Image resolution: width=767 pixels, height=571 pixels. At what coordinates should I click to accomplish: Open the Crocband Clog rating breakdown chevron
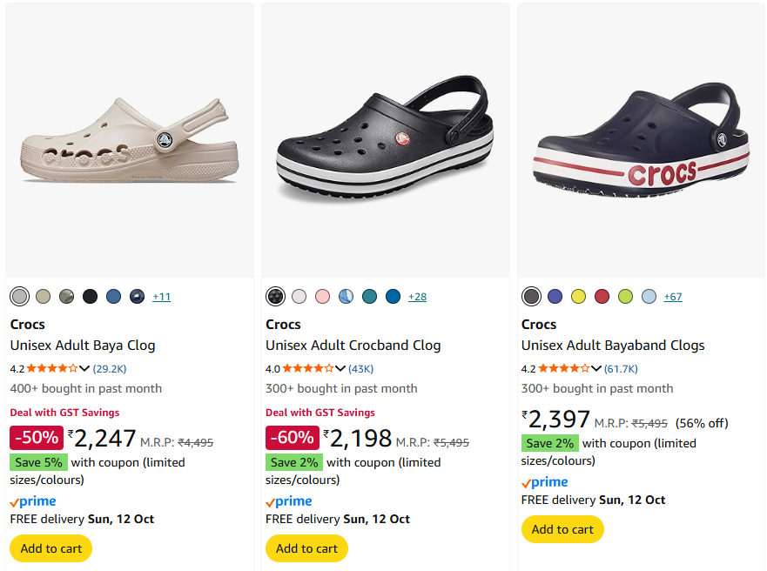(341, 368)
